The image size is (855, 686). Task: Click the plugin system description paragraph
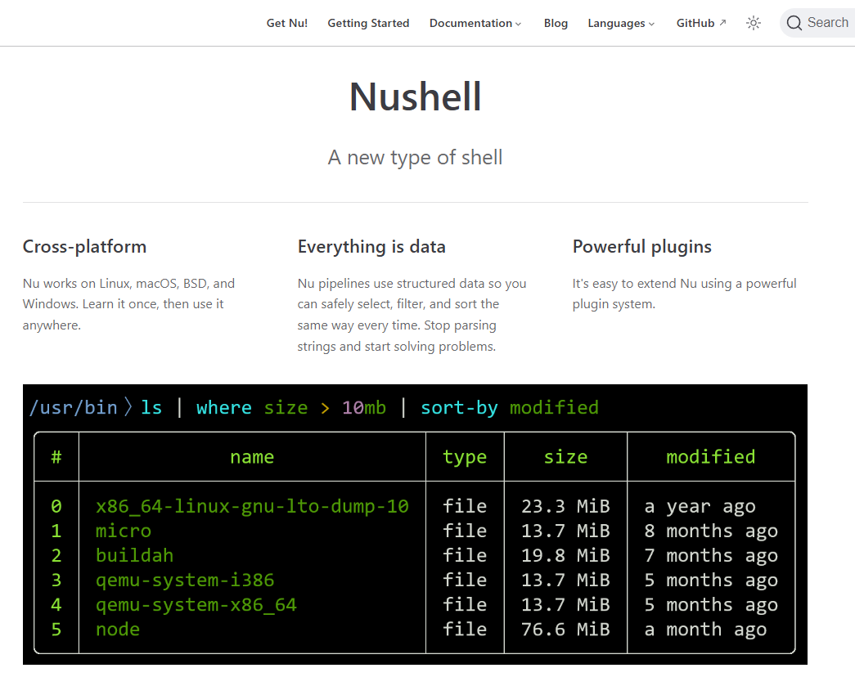click(684, 294)
